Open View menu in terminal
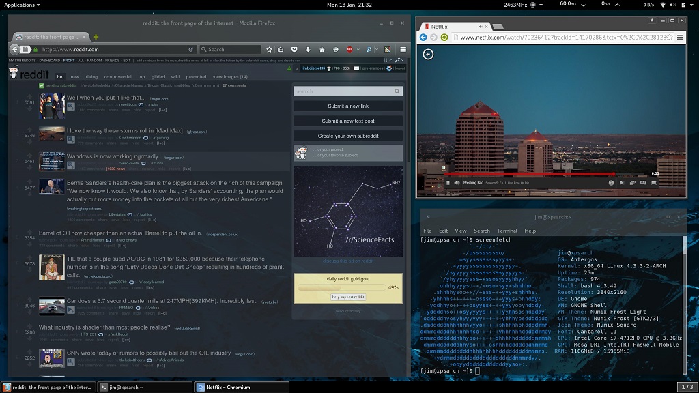 pyautogui.click(x=461, y=231)
